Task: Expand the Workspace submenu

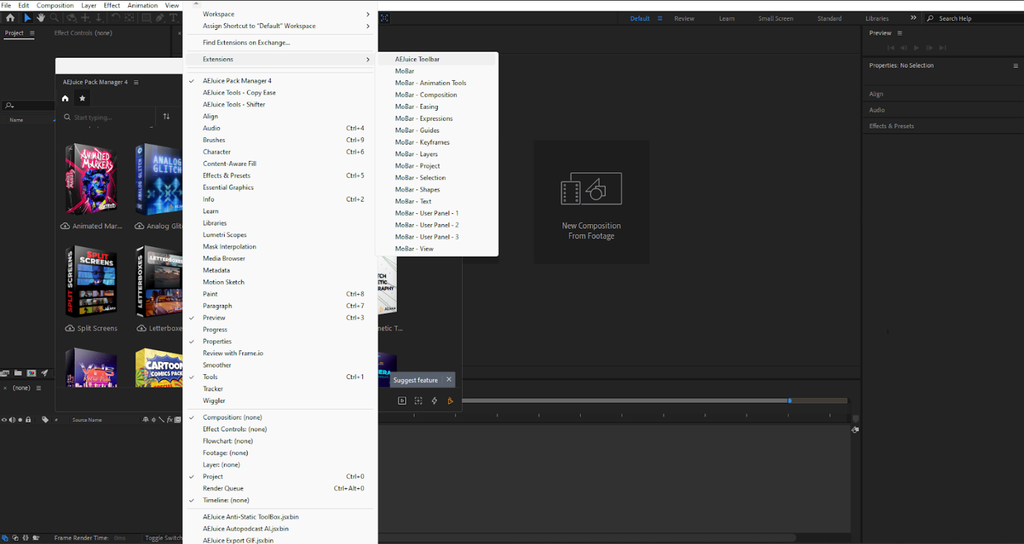Action: pos(281,14)
